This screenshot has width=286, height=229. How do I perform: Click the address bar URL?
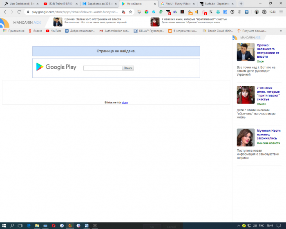click(75, 12)
